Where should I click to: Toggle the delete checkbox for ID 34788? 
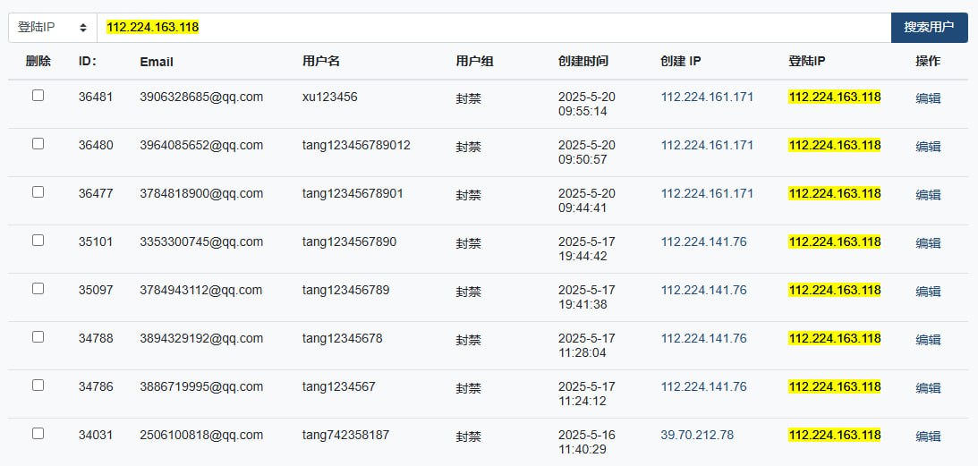38,337
